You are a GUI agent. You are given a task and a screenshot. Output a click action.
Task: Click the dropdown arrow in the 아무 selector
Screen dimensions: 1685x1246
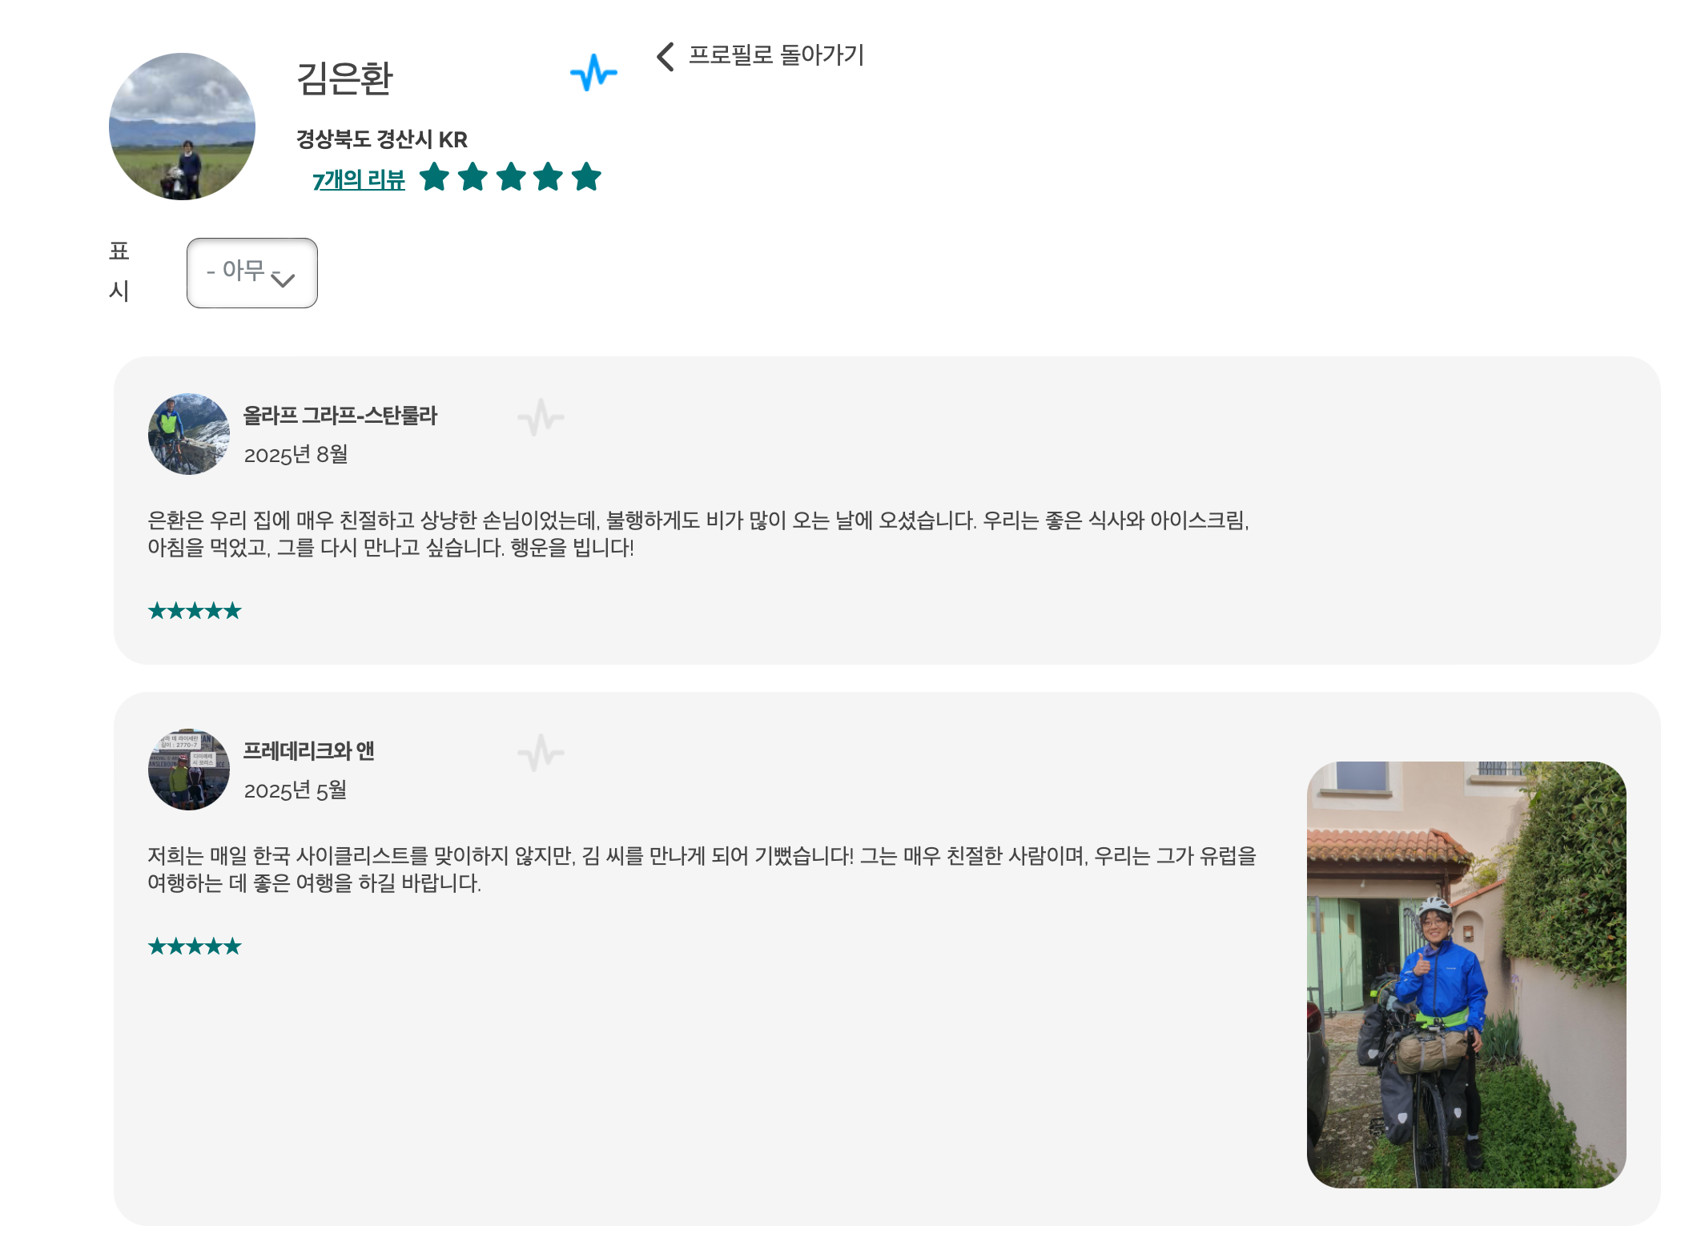283,279
